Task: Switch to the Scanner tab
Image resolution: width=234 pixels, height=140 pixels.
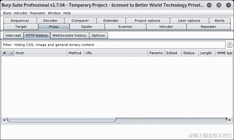Action: click(x=125, y=27)
